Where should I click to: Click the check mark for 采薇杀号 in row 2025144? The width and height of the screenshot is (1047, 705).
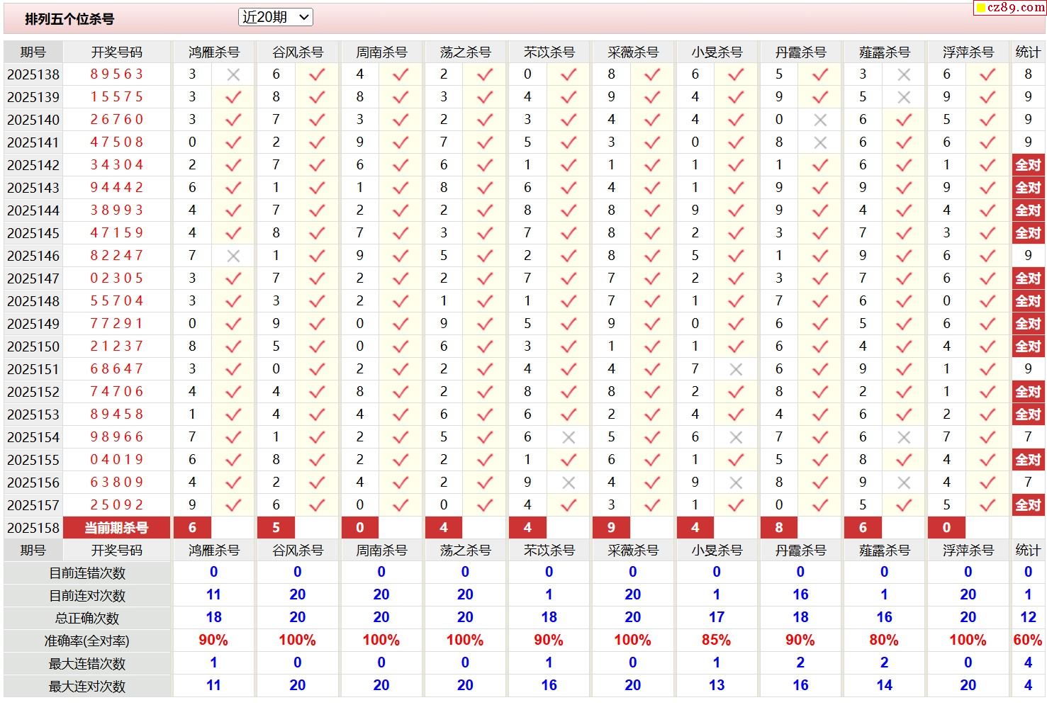652,210
